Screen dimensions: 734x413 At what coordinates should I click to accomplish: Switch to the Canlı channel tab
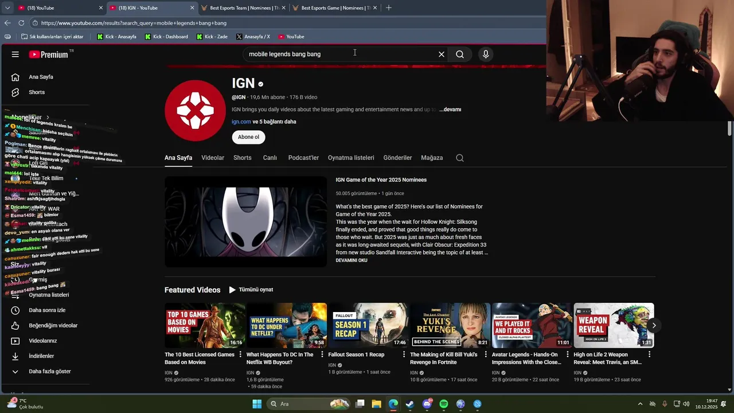point(270,158)
